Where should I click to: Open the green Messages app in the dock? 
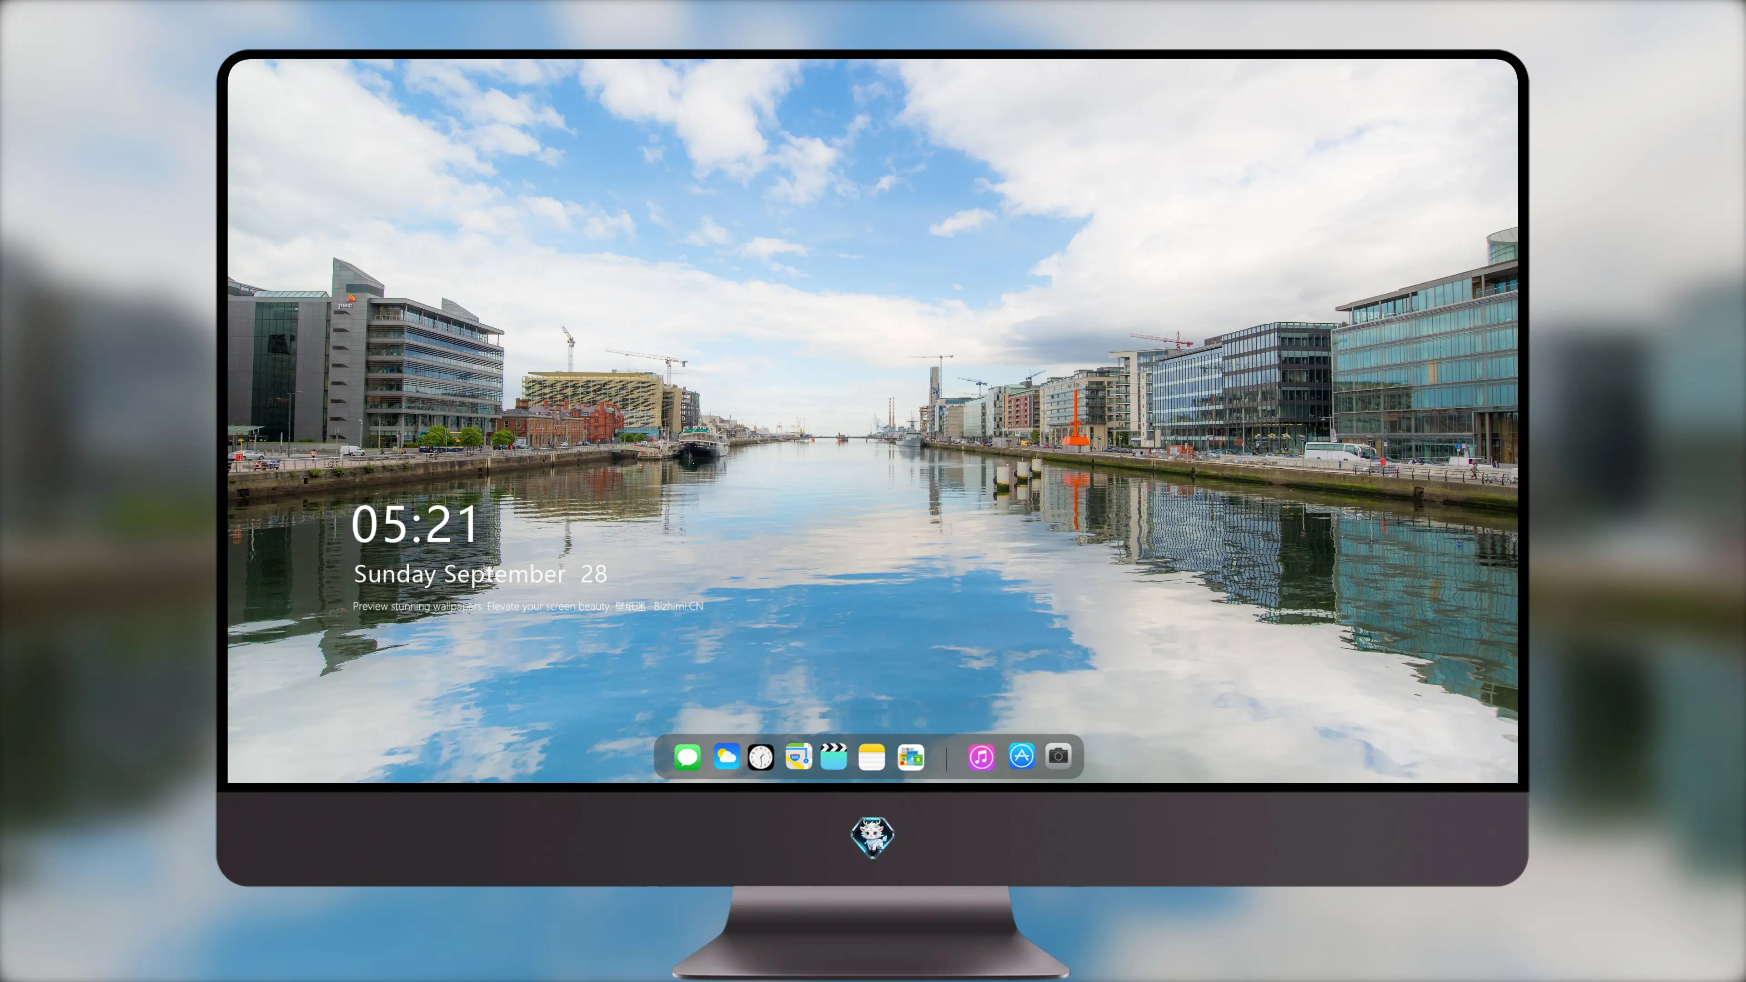[x=687, y=757]
